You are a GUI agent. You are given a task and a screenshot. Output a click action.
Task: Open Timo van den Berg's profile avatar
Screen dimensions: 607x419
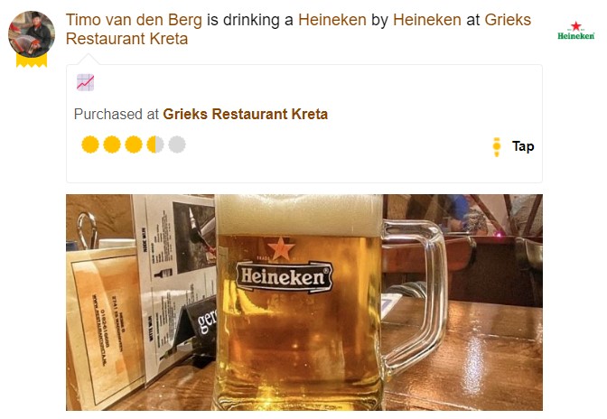tap(32, 34)
